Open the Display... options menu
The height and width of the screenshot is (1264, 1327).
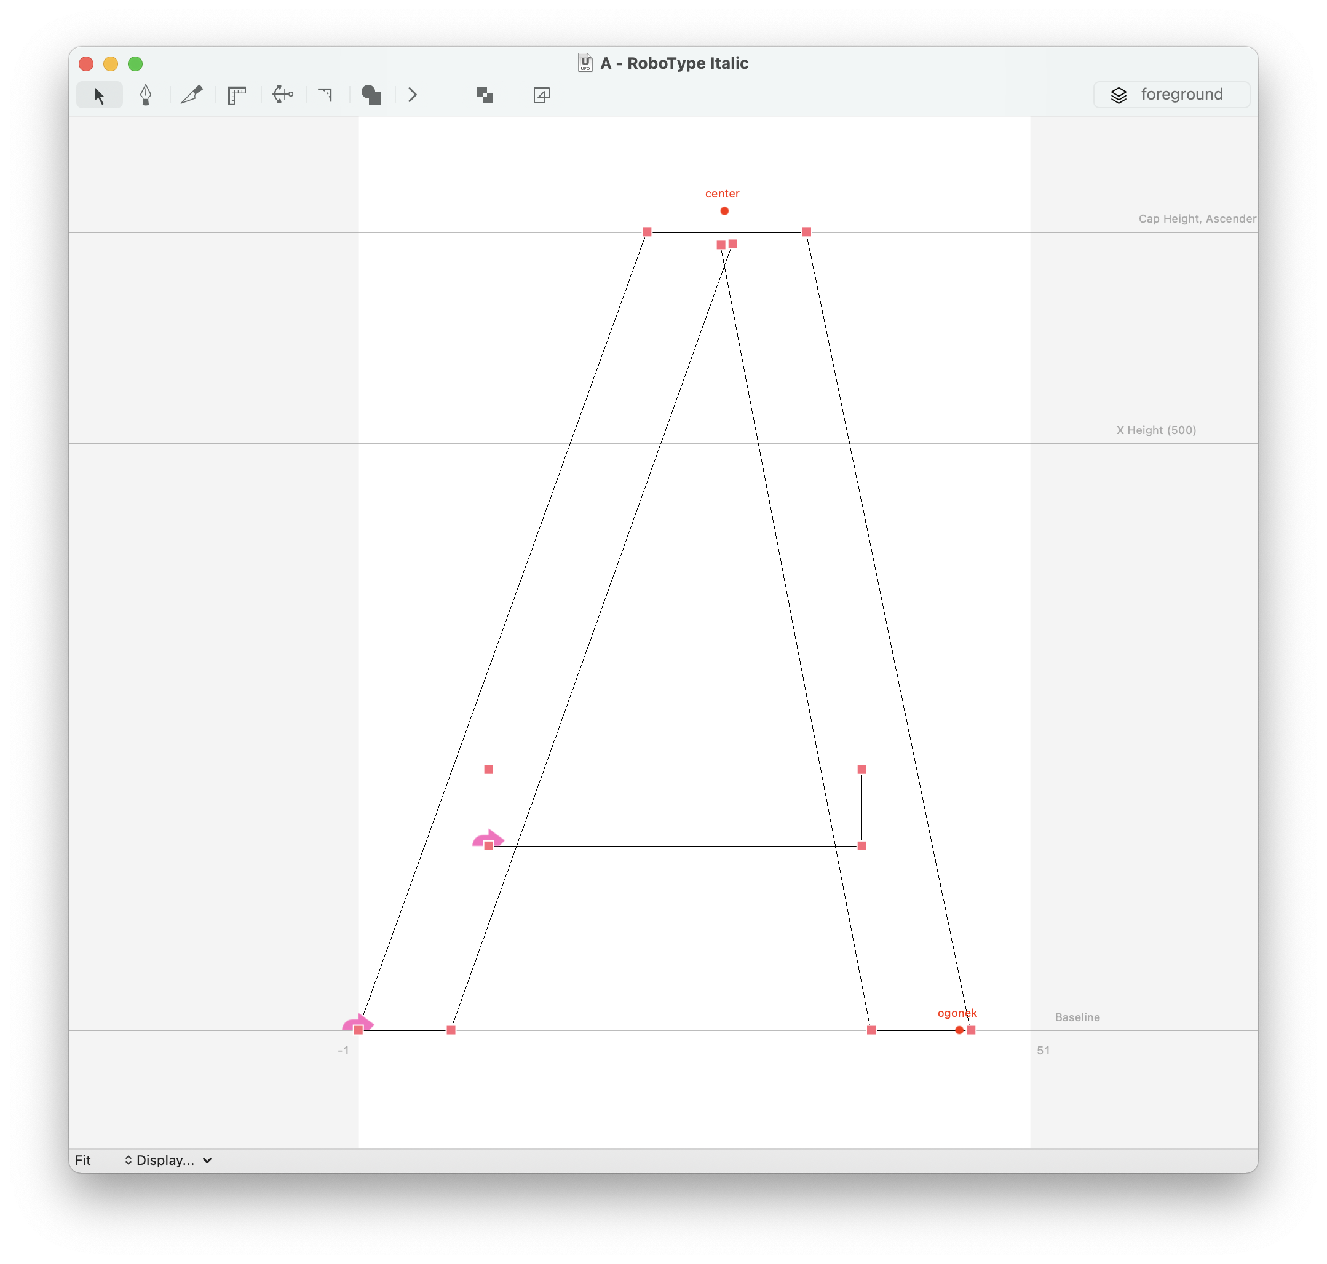pos(174,1160)
